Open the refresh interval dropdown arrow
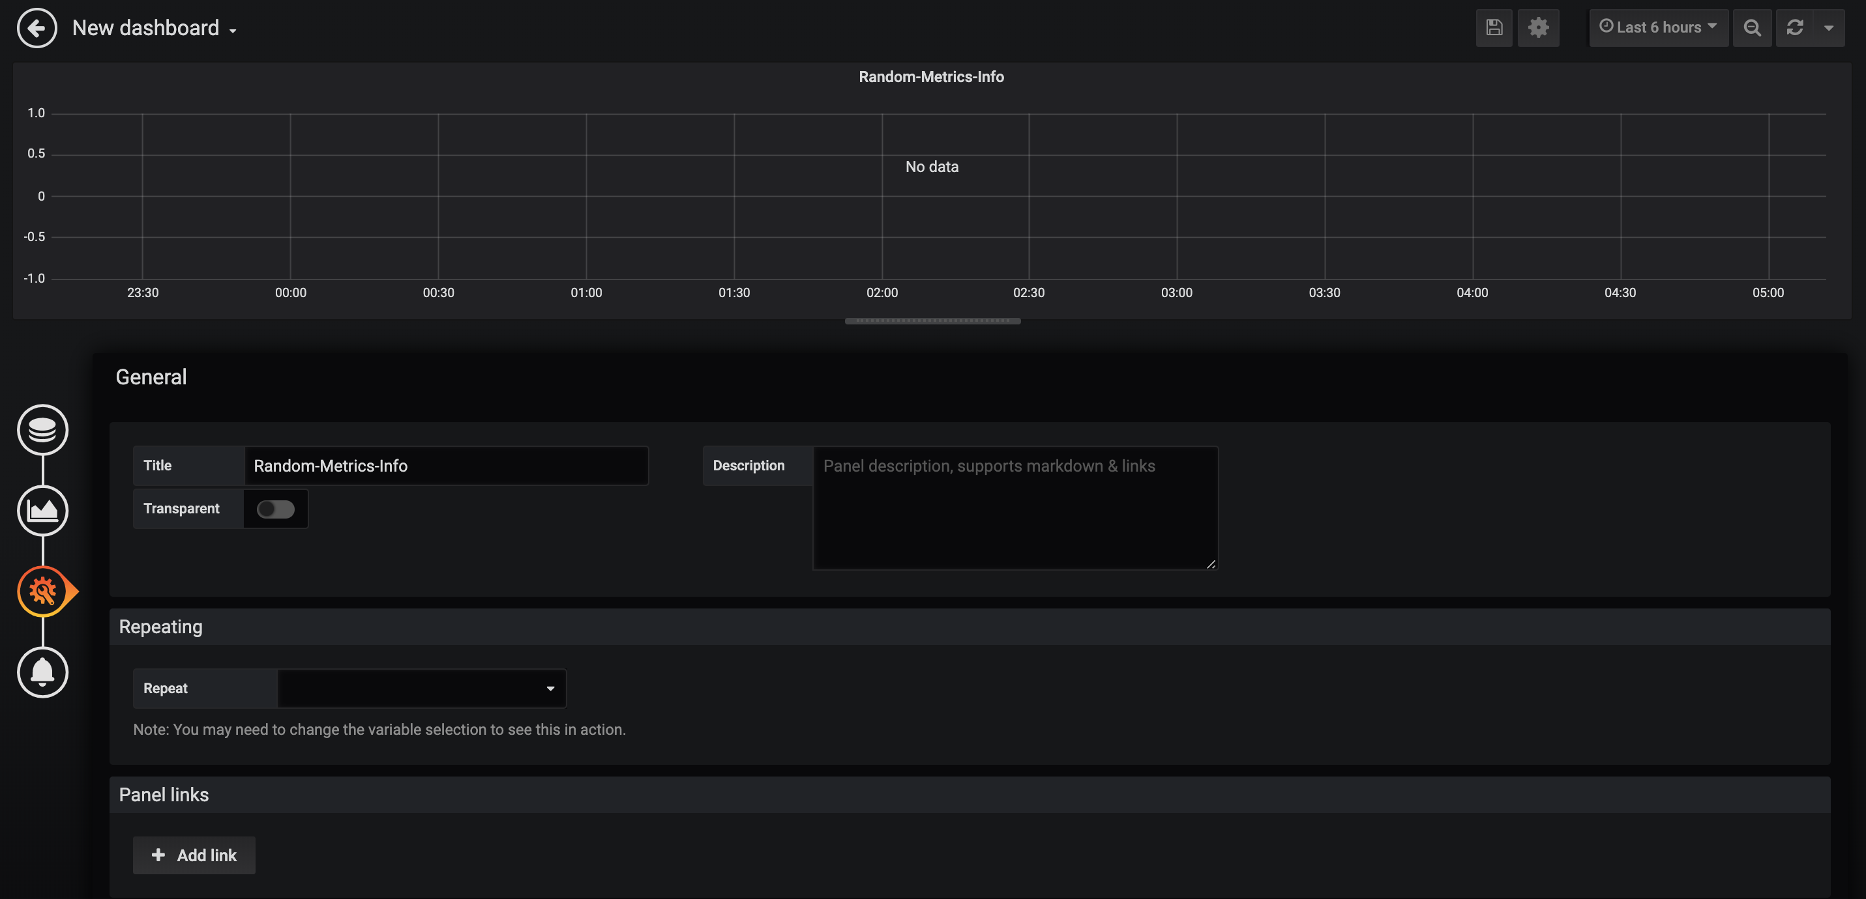1866x899 pixels. click(1828, 28)
